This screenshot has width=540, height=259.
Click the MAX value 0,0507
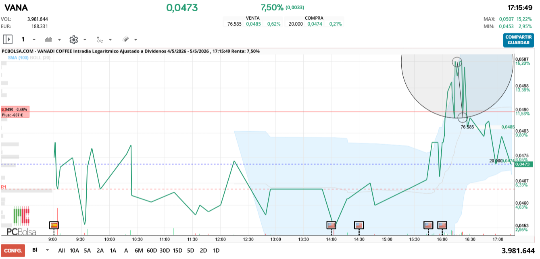[507, 19]
